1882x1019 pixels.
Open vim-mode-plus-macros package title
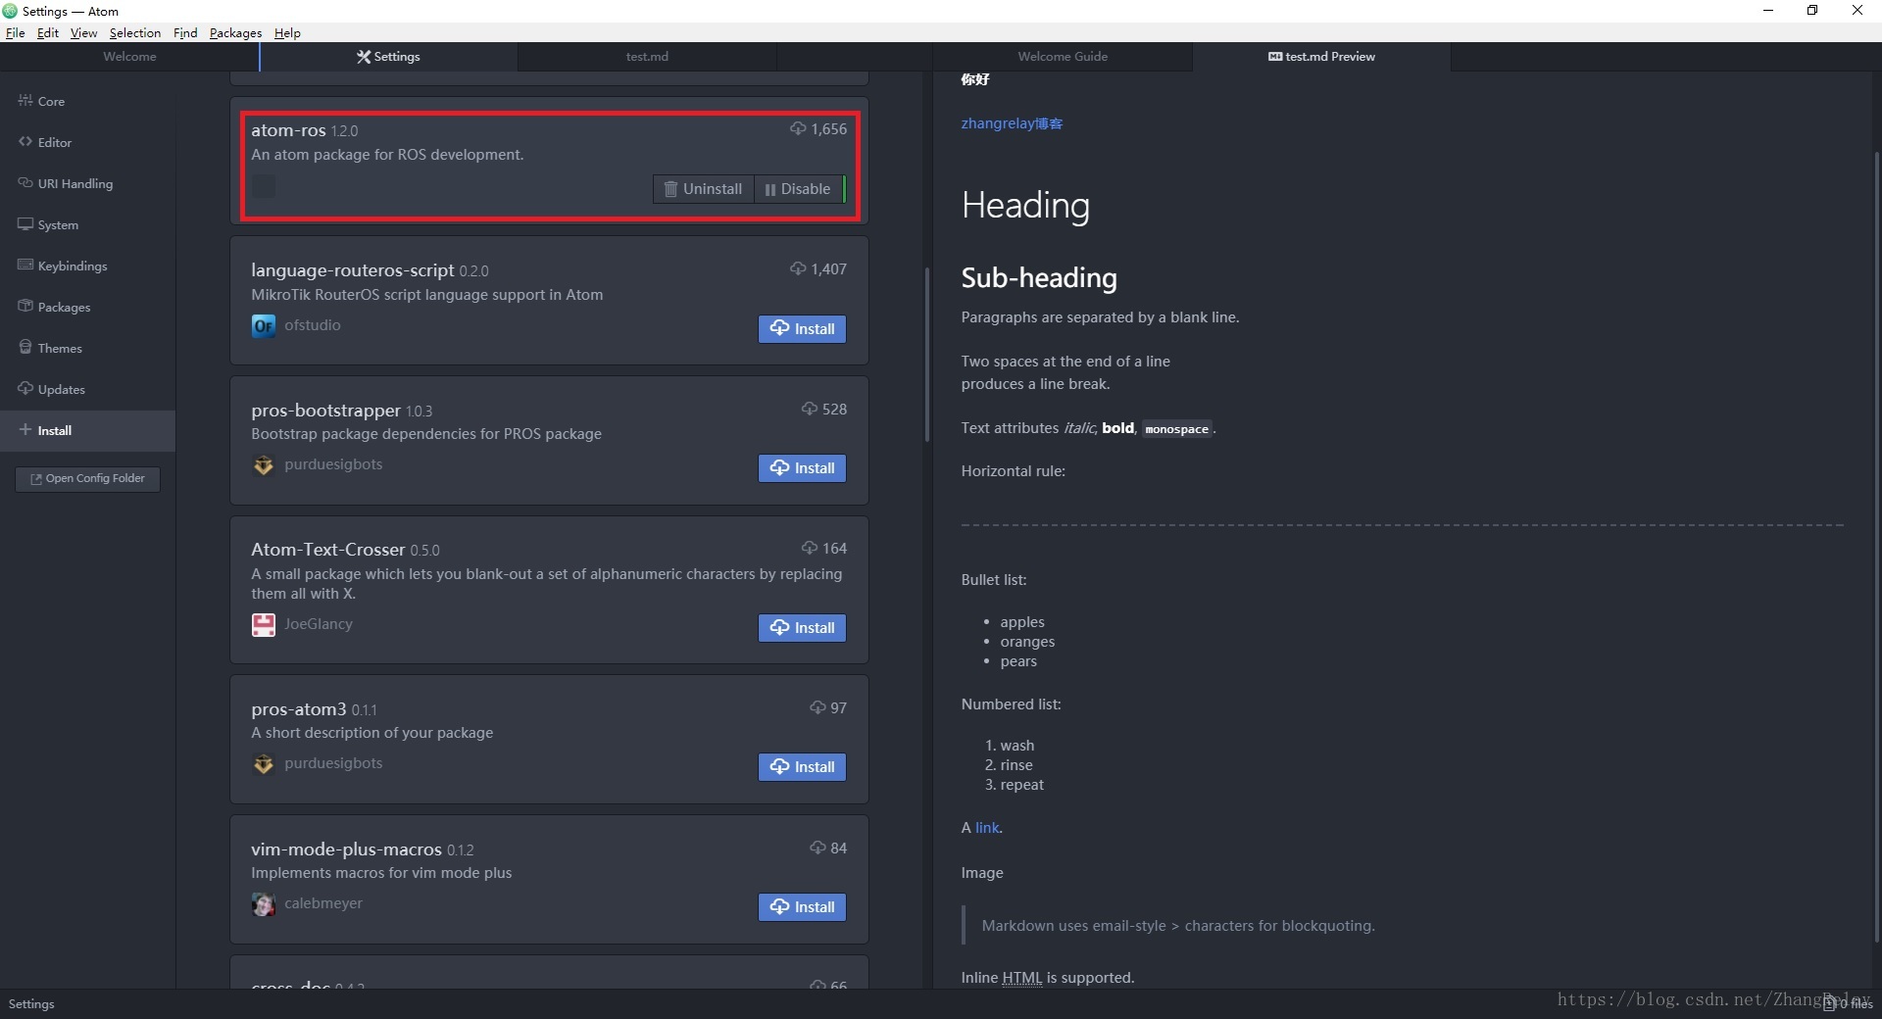click(x=346, y=849)
